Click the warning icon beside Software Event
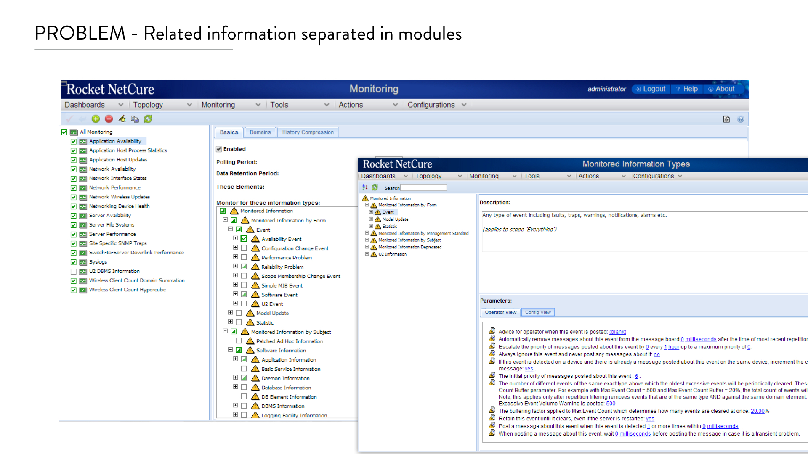Screen dimensions: 808x454 [255, 294]
